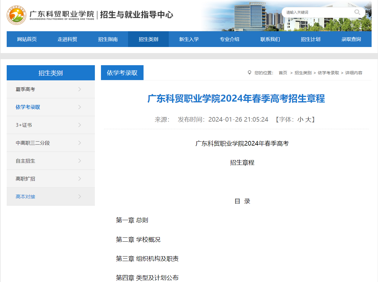Open the 招生指南 menu item

(108, 39)
